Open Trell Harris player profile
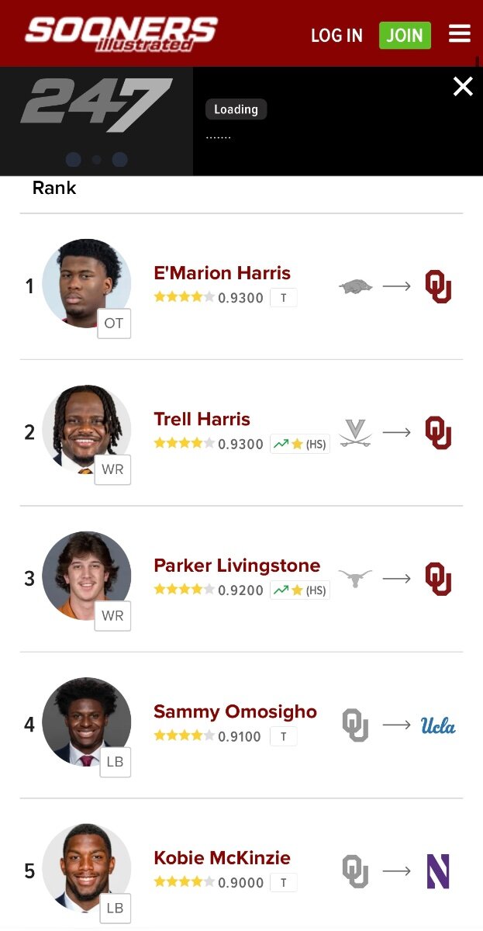The image size is (483, 931). (x=202, y=419)
